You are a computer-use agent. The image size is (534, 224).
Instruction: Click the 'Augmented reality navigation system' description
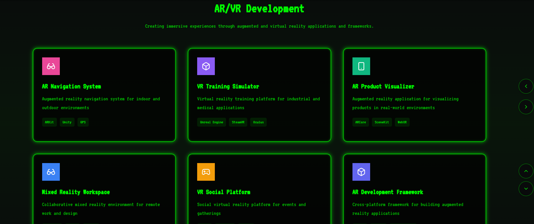(x=101, y=103)
